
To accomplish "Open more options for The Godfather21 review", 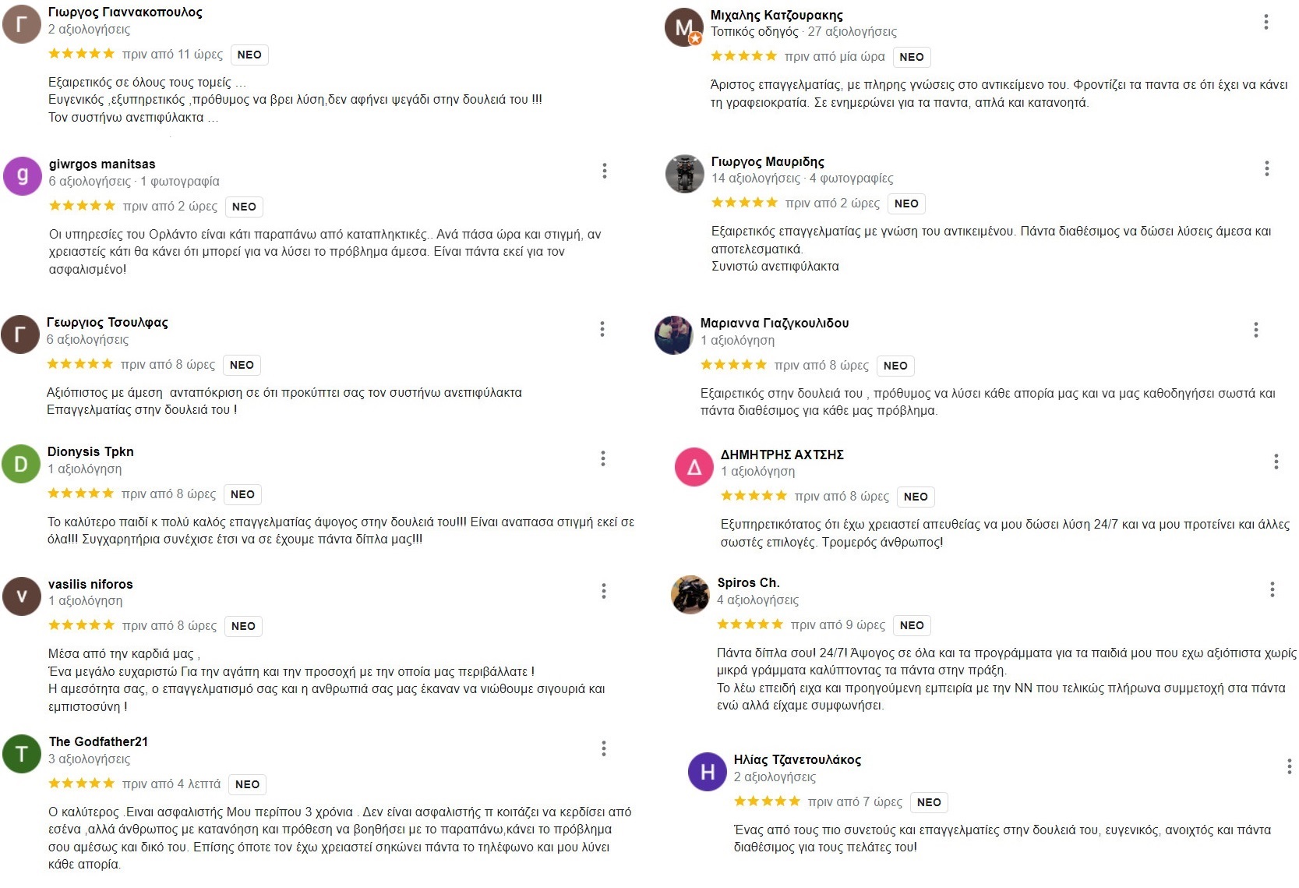I will [x=604, y=748].
